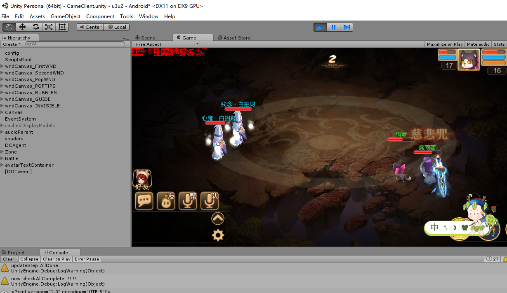The height and width of the screenshot is (293, 507).
Task: Expand the Canvas object
Action: point(2,112)
